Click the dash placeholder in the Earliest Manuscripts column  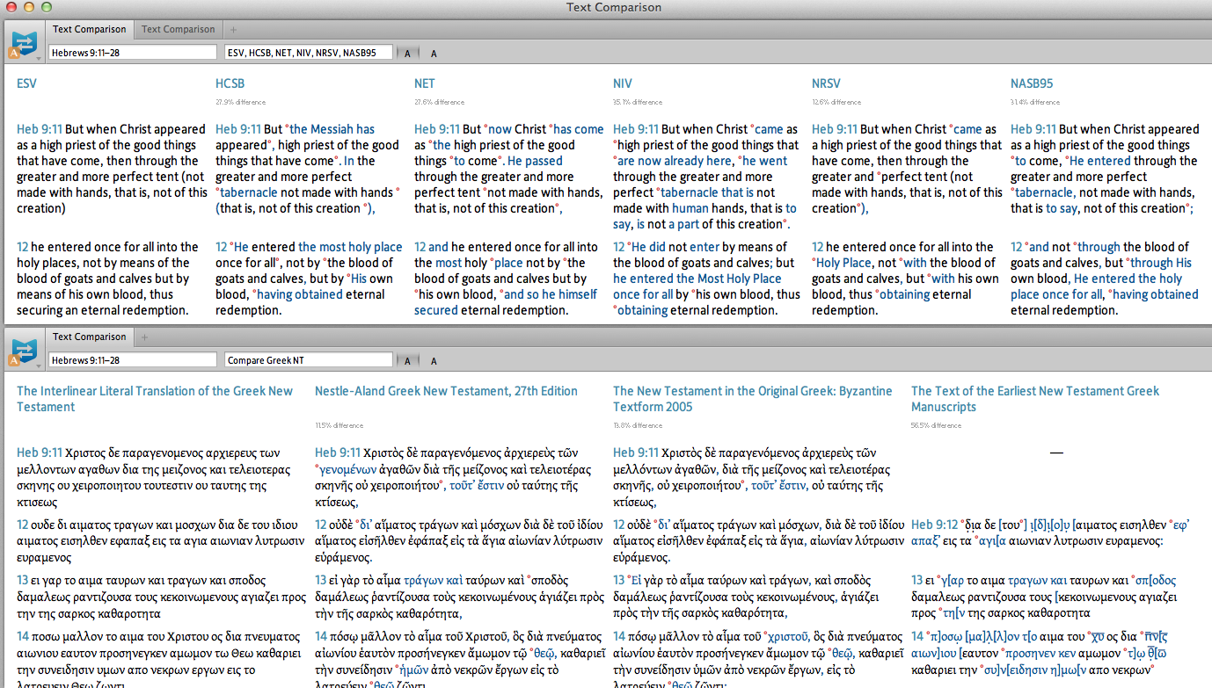(x=1056, y=453)
